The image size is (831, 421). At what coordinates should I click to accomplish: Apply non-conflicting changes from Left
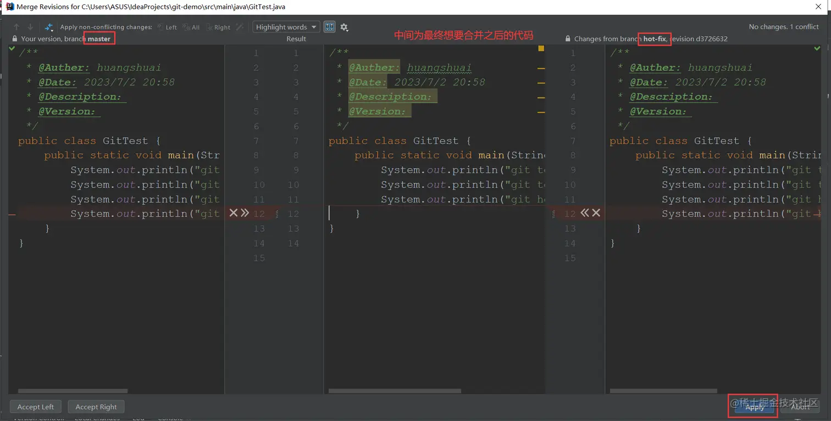point(167,27)
